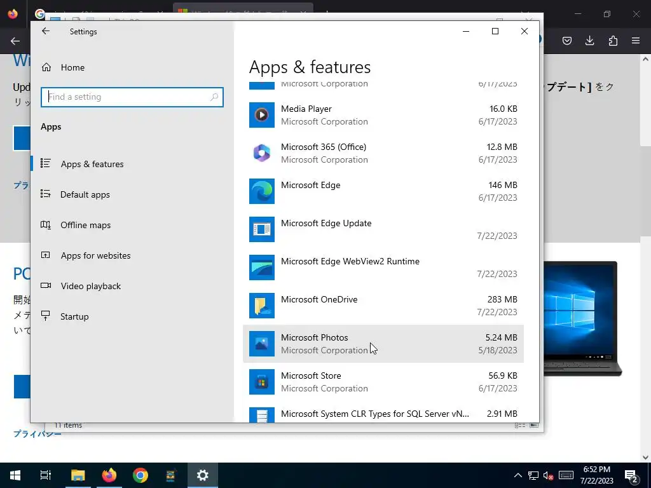Click Firefox back arrow button
The height and width of the screenshot is (488, 651).
15,41
